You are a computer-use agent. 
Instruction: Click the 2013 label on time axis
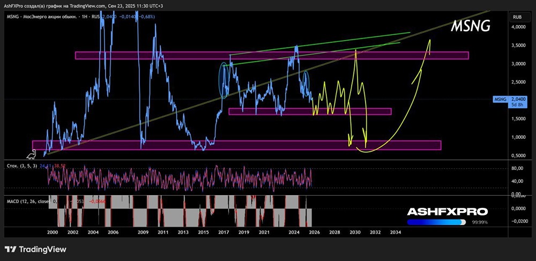coord(183,232)
